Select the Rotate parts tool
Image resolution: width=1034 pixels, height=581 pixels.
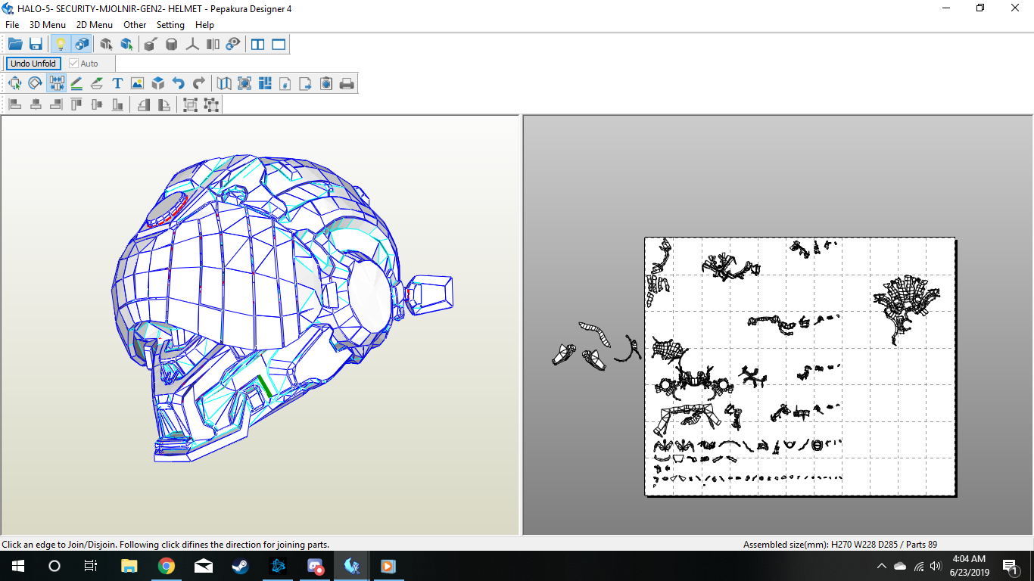36,83
